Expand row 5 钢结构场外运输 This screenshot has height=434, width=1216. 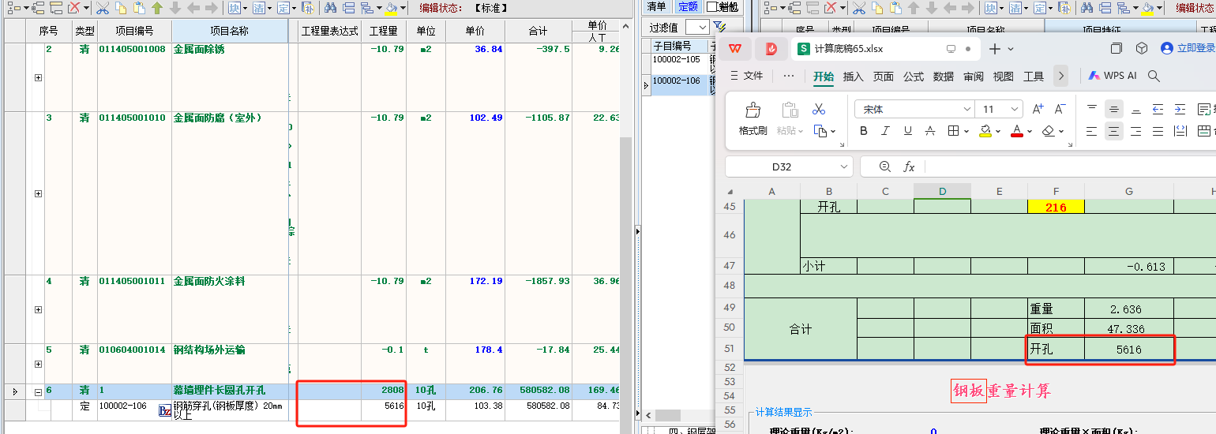[38, 364]
